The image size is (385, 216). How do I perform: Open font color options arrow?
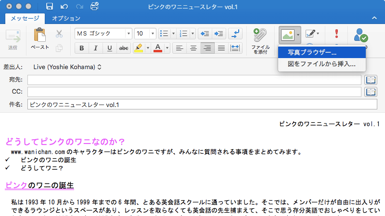tap(167, 48)
